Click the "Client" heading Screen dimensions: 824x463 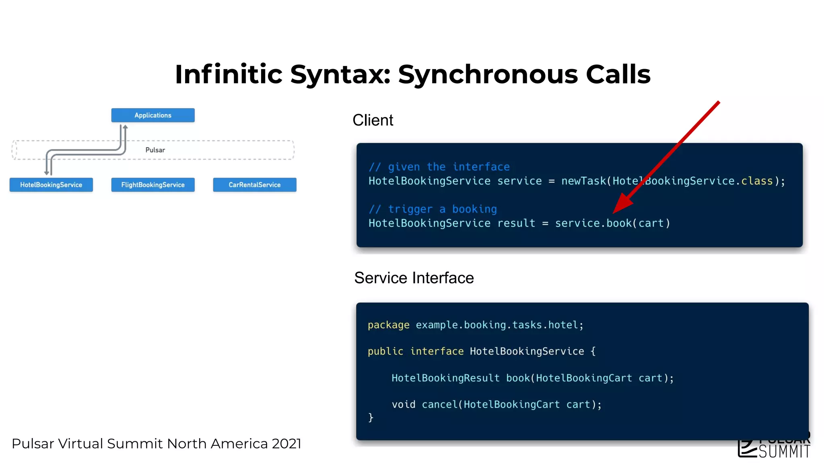pos(373,120)
